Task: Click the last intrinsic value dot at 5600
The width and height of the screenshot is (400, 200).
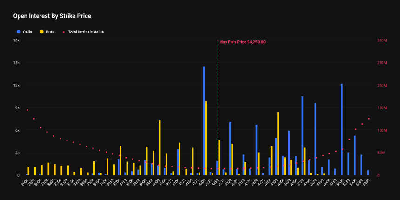Action: 369,119
